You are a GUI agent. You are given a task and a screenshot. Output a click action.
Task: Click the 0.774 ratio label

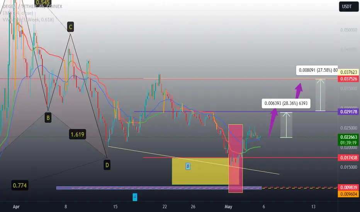point(20,185)
